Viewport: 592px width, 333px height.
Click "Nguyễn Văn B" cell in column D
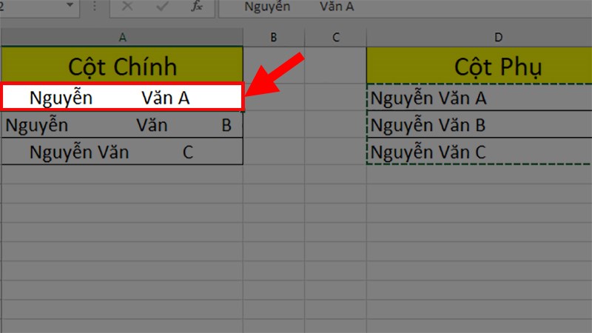click(479, 125)
